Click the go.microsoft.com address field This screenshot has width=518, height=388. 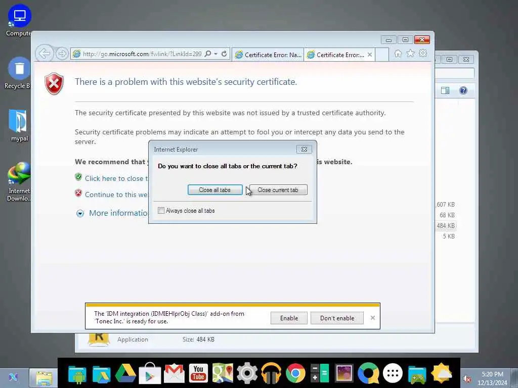142,54
